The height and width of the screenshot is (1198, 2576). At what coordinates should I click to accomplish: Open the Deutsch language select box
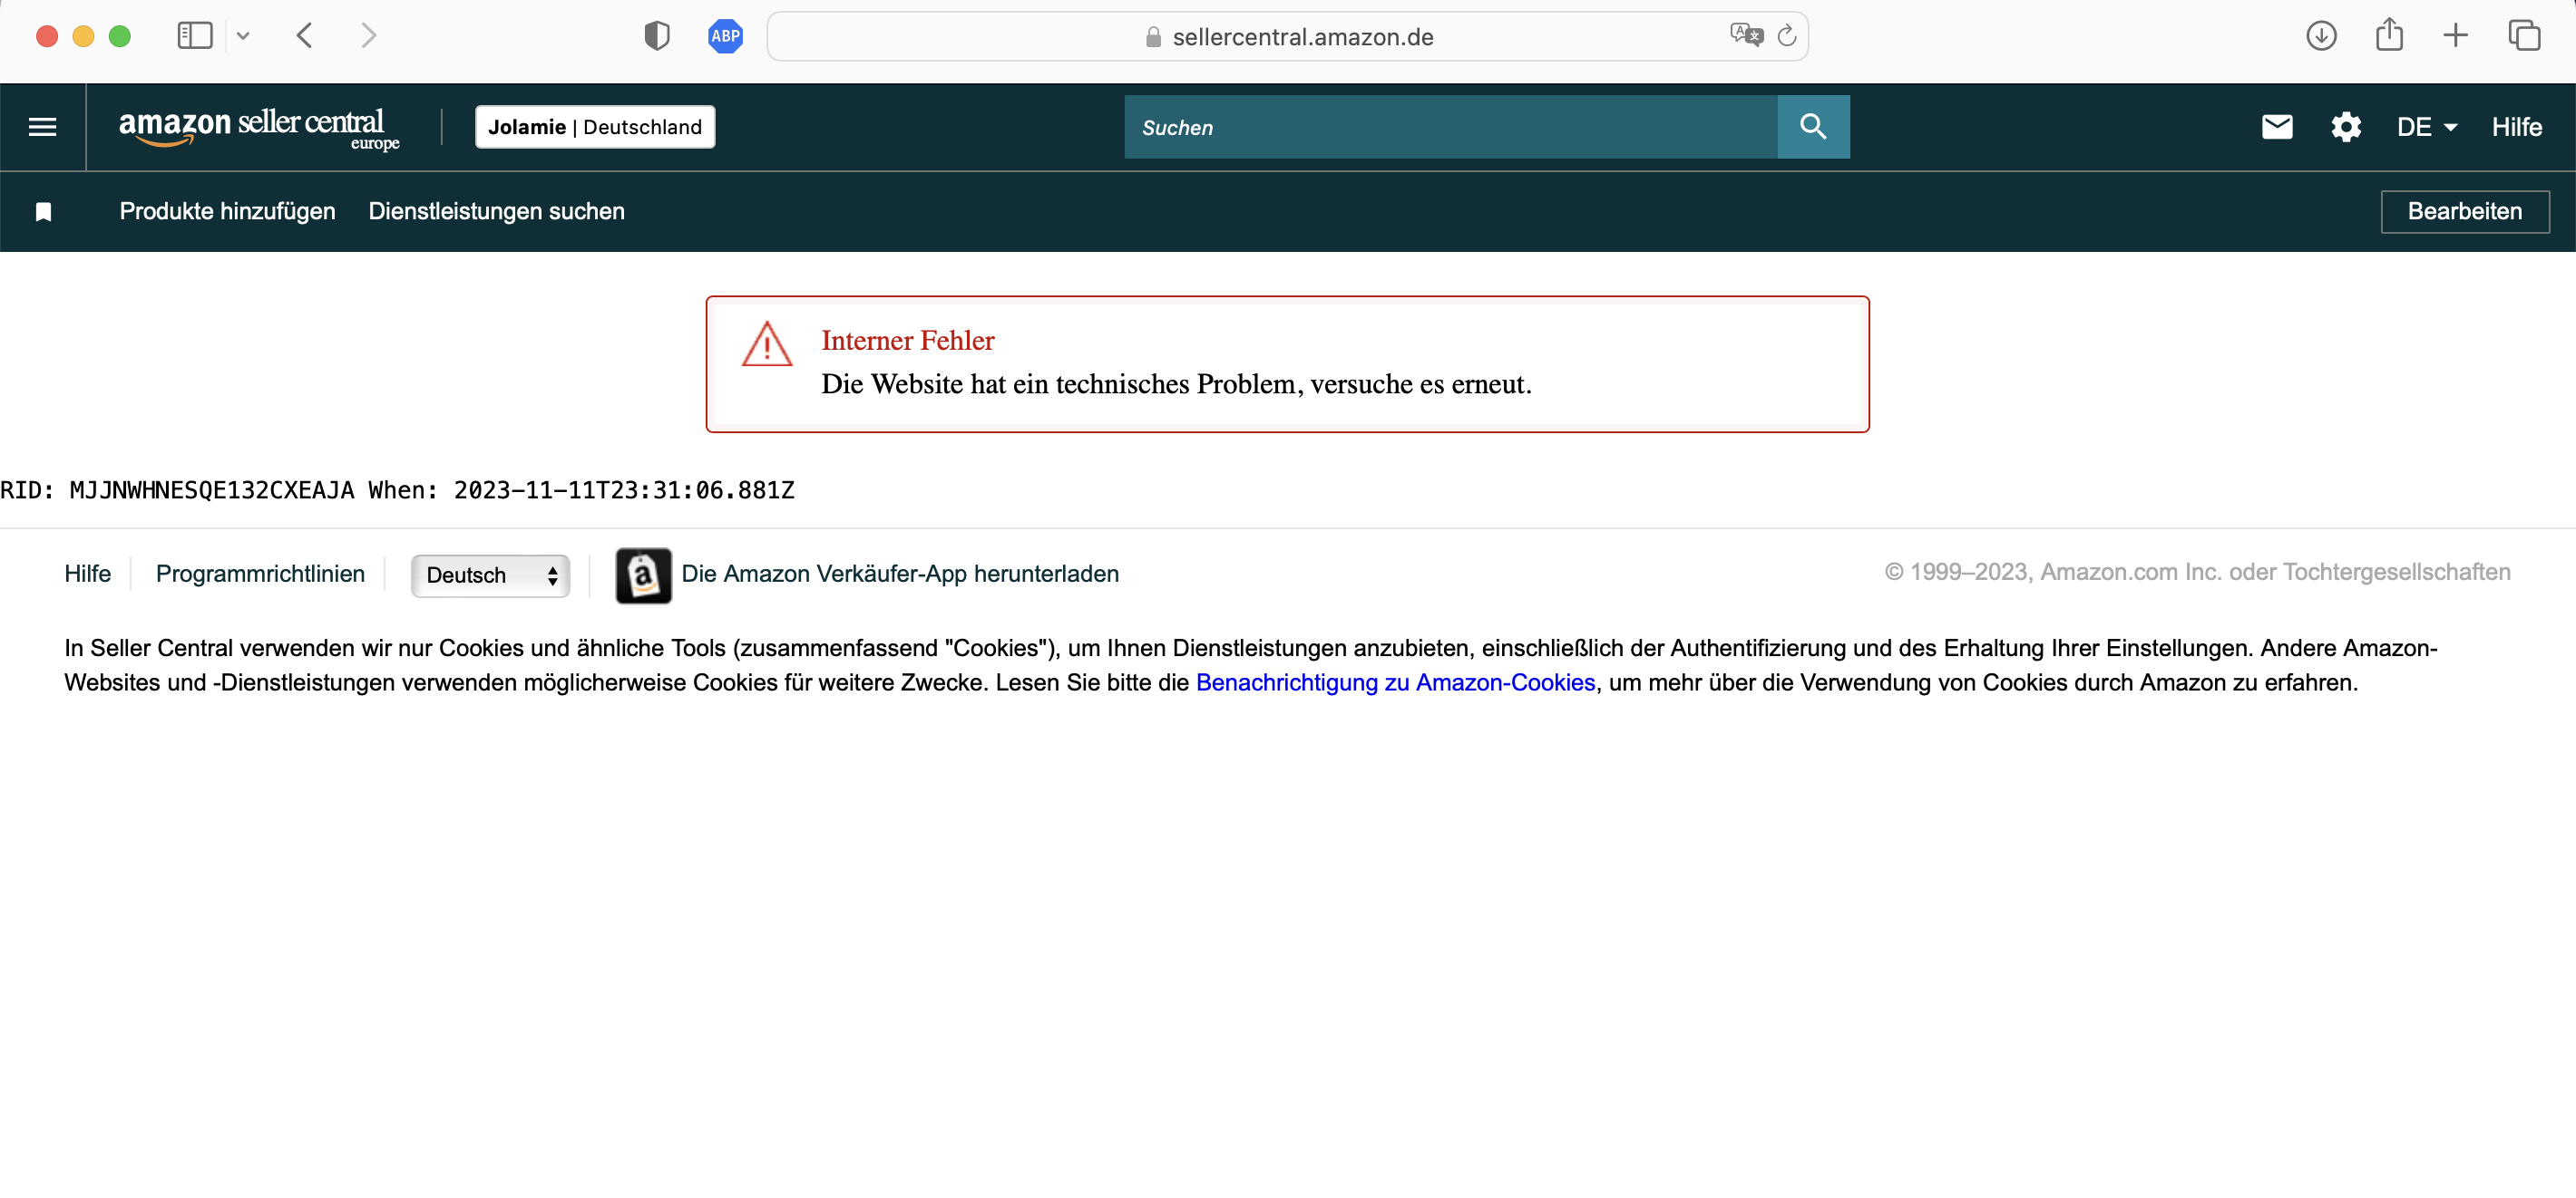(x=490, y=575)
